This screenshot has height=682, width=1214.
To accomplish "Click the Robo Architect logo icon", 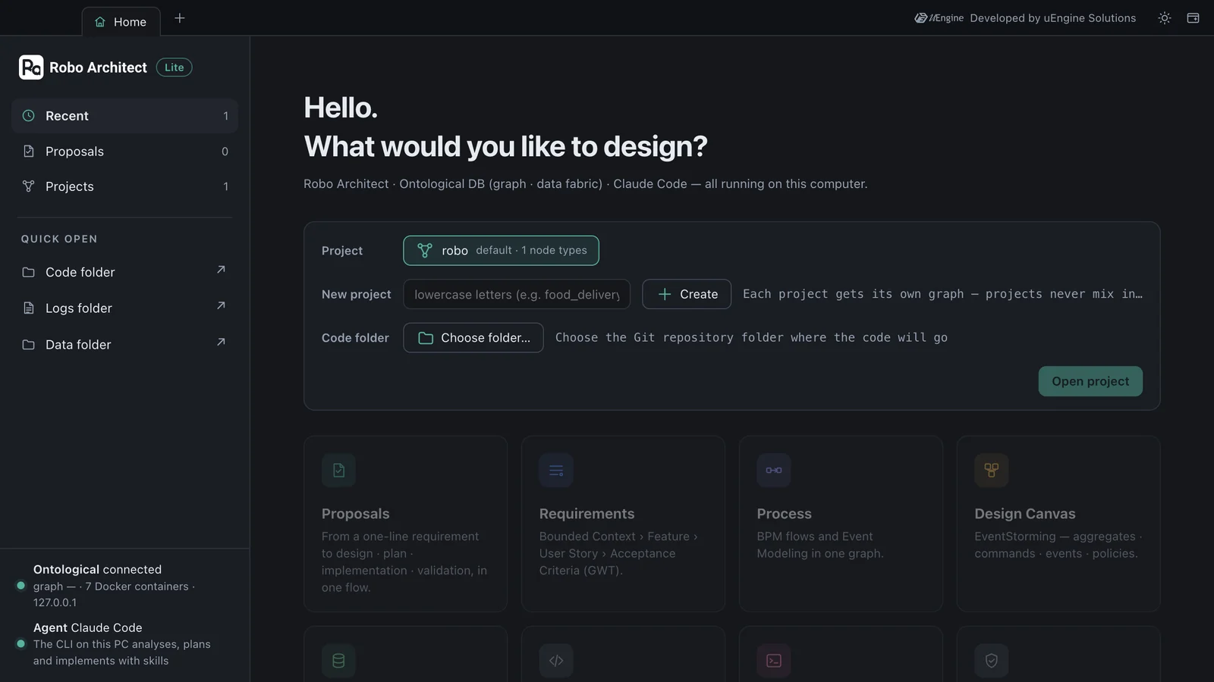I will 31,67.
